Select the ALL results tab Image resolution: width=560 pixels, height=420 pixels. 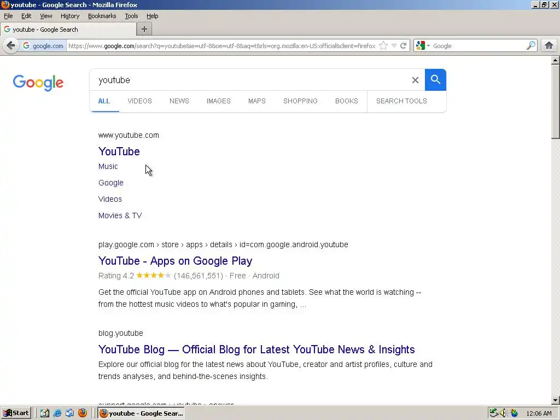pos(104,101)
